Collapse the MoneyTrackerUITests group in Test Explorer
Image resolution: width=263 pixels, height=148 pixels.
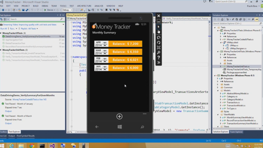click(x=1, y=33)
